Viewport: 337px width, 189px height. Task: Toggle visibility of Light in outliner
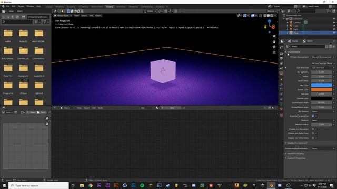pos(334,29)
